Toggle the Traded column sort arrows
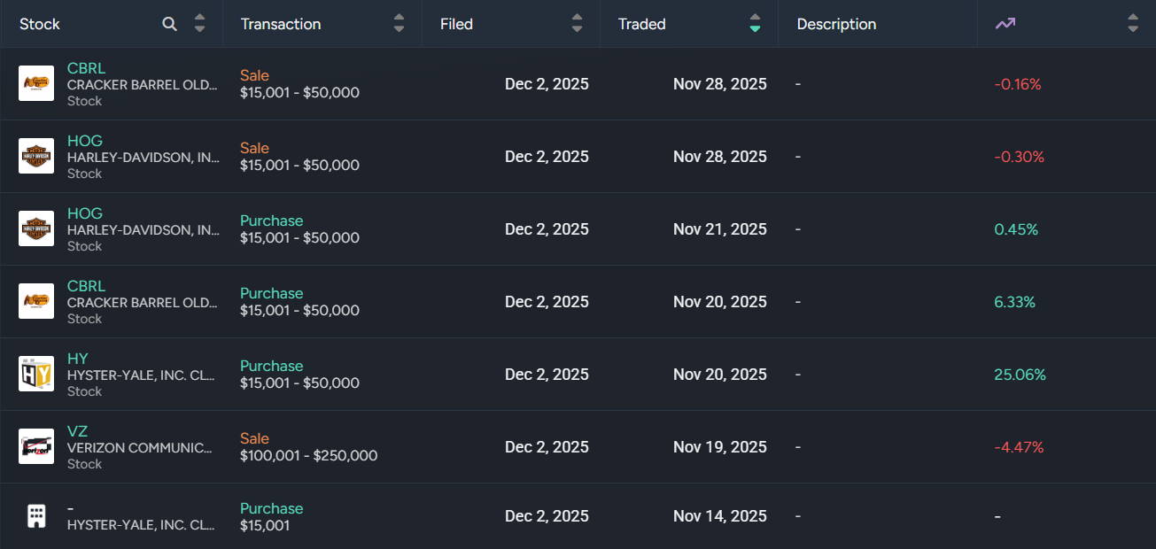The image size is (1156, 549). tap(755, 24)
